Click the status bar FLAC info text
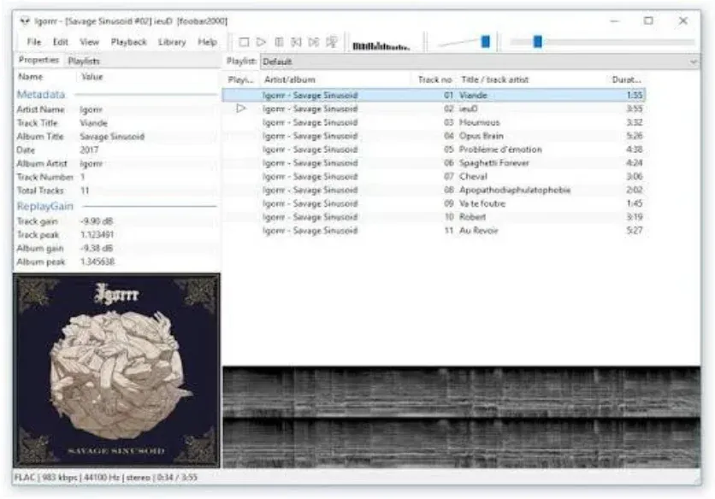715x499 pixels. [x=106, y=478]
